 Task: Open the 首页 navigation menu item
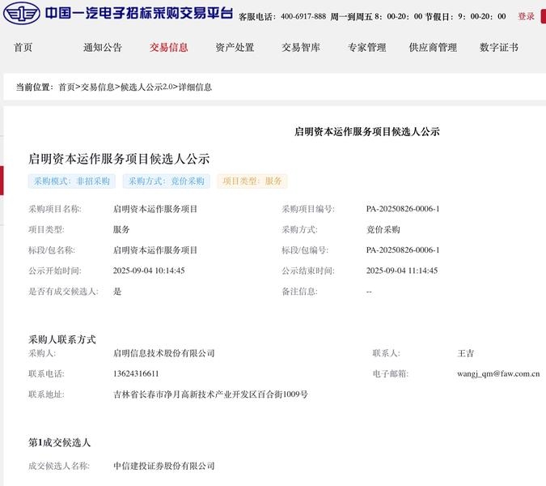[23, 48]
